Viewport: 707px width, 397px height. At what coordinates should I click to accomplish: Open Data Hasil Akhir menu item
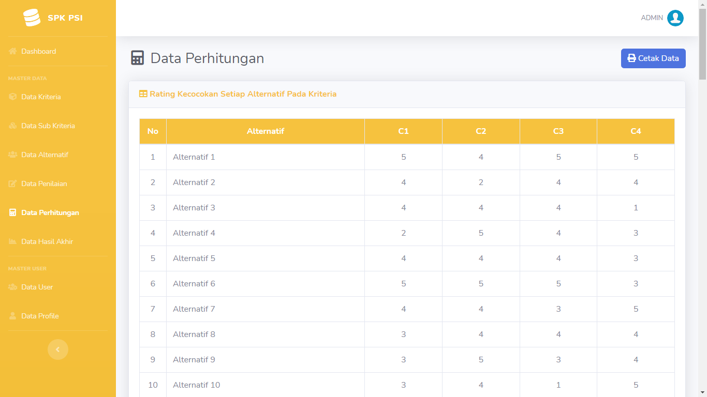pyautogui.click(x=58, y=241)
